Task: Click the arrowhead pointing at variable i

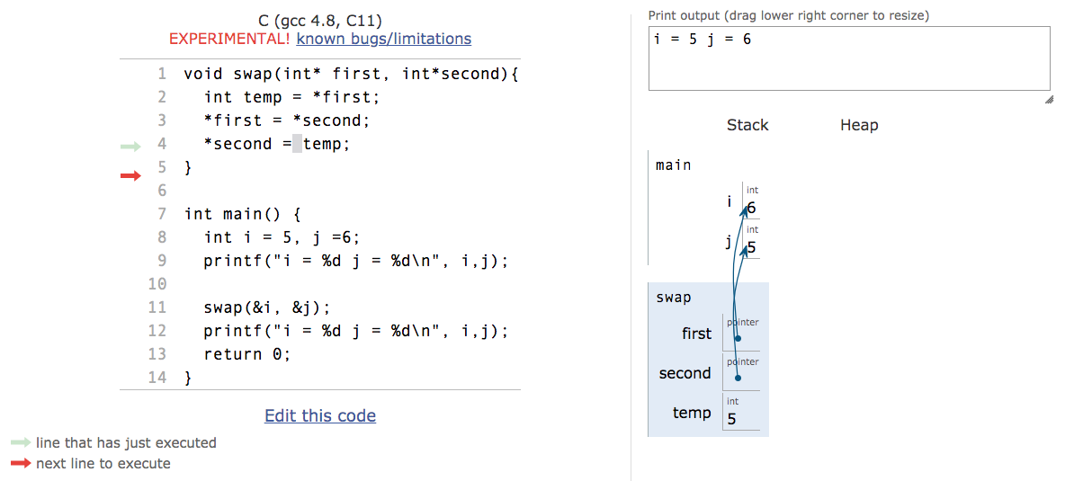Action: point(746,210)
